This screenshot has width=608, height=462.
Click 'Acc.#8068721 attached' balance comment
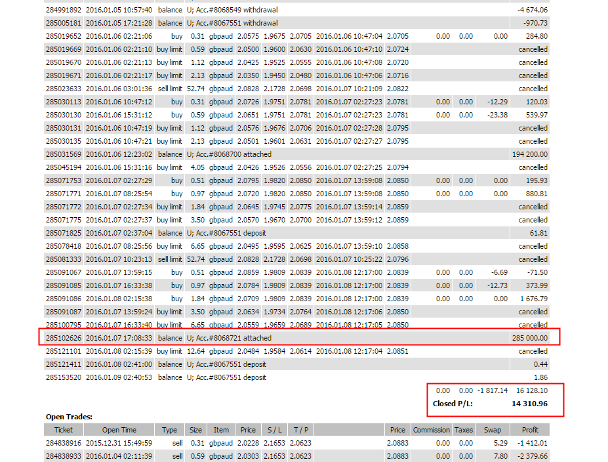tap(233, 338)
